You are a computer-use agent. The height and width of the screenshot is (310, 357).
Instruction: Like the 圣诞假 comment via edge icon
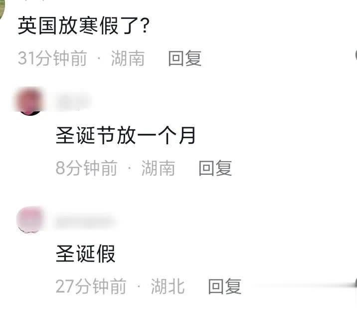pos(356,283)
